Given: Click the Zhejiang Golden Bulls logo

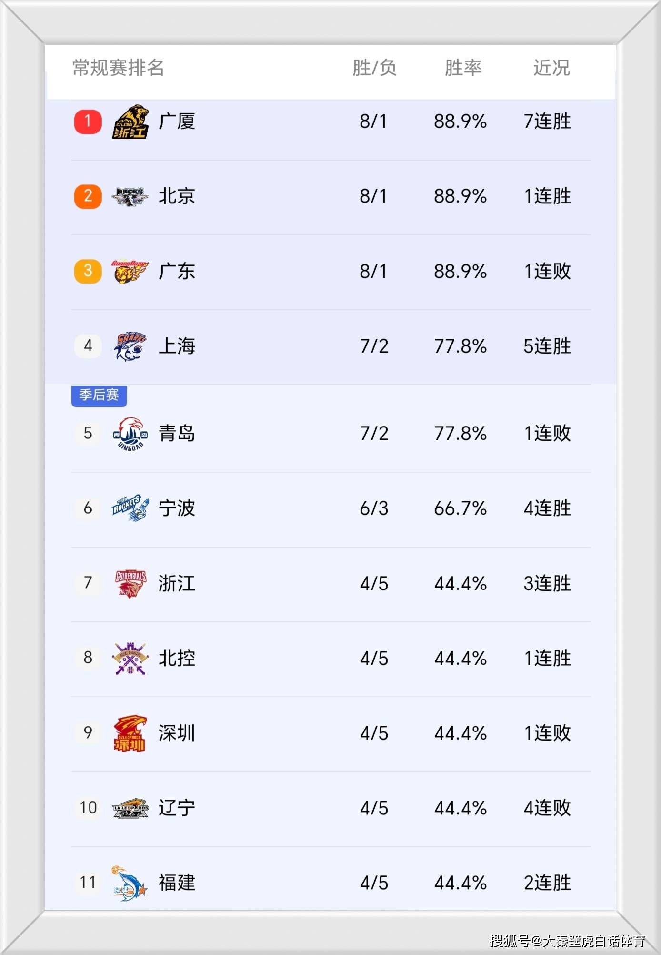Looking at the screenshot, I should pyautogui.click(x=130, y=583).
